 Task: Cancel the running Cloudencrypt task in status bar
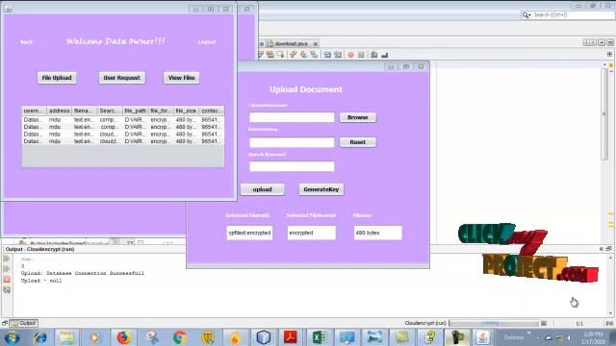click(x=544, y=323)
